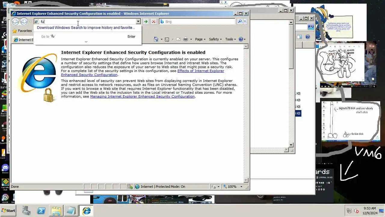Open Windows Explorer folder icon on taskbar
This screenshot has height=217, width=385.
56,211
